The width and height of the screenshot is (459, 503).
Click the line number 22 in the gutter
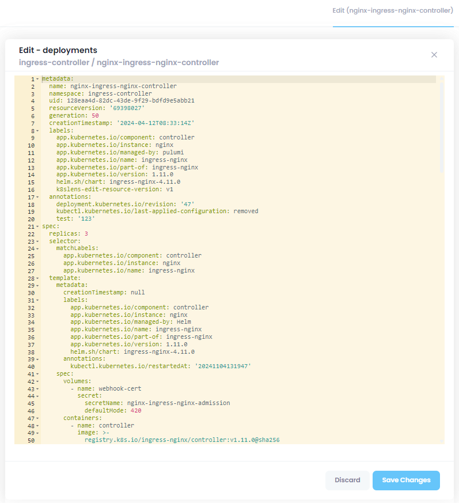tap(31, 234)
